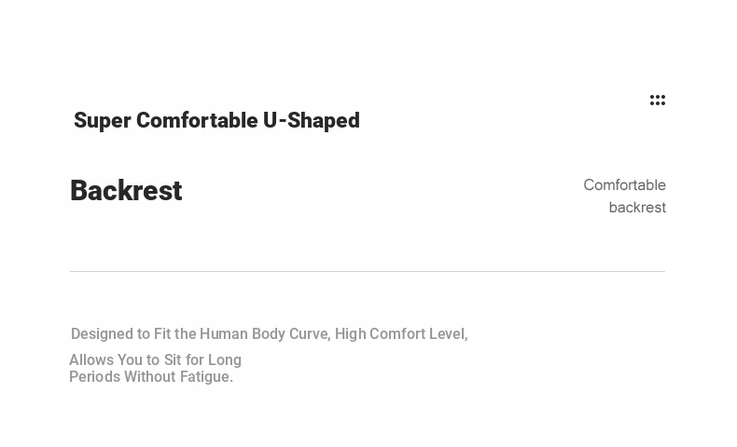Click the "Super Comfortable U-Shaped" heading
The width and height of the screenshot is (737, 447).
[x=216, y=121]
